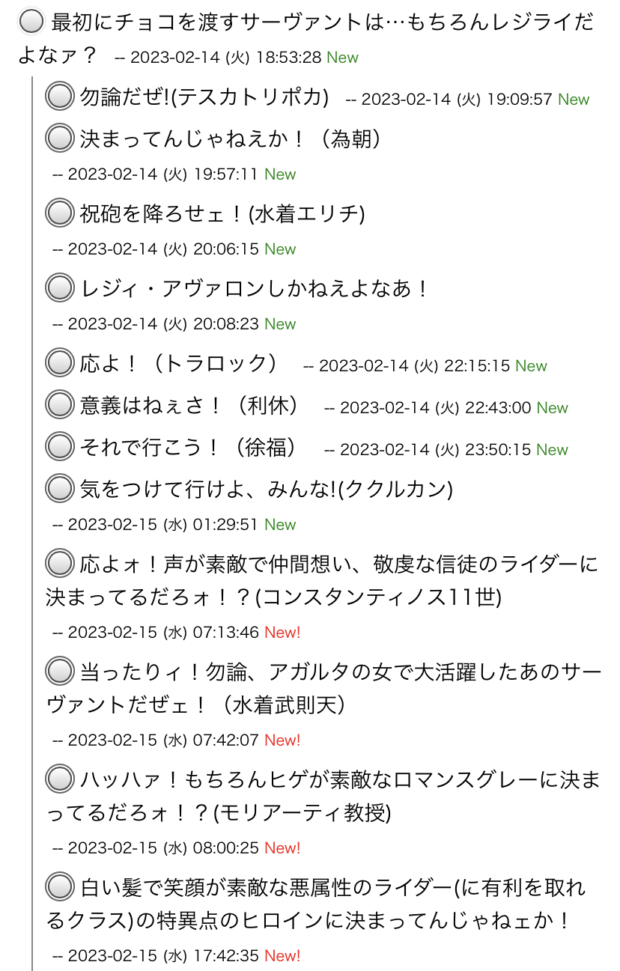Viewport: 620px width, 971px height.
Task: Click the green New label at 23:50:15
Action: (552, 449)
